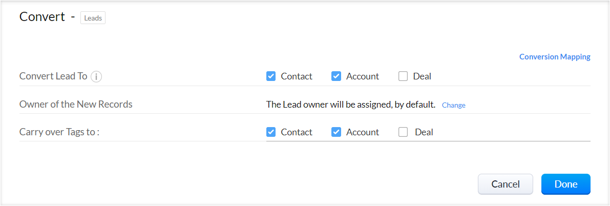Click the Convert dialog title
This screenshot has width=610, height=206.
pos(42,17)
